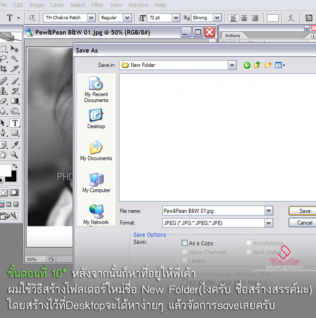Select the Brush tool
The image size is (316, 318).
coord(15,81)
